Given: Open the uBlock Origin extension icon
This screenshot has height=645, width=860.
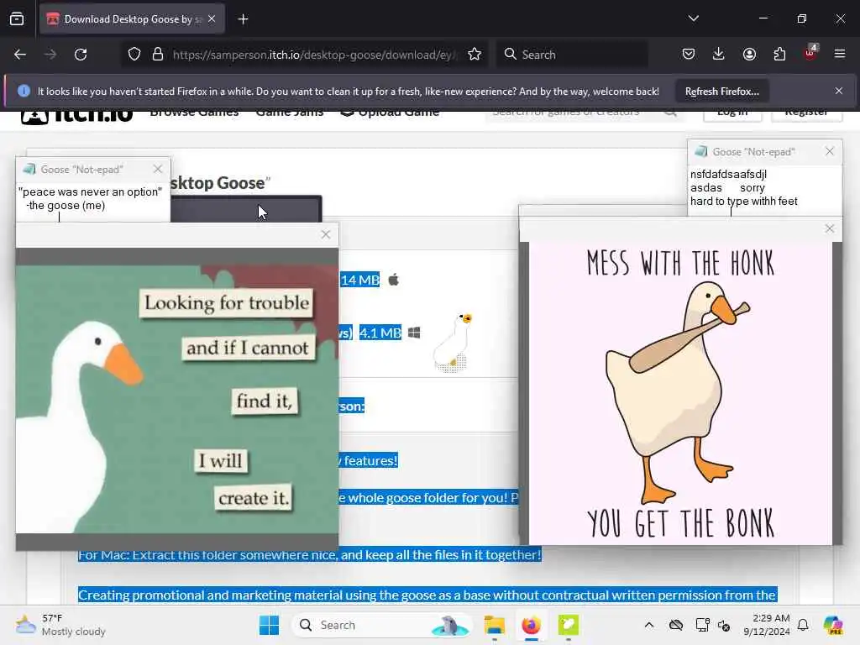Looking at the screenshot, I should [x=810, y=53].
